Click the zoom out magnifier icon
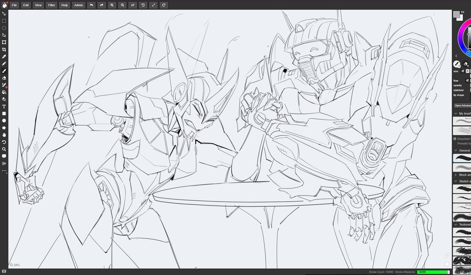The image size is (471, 275). pos(122,5)
